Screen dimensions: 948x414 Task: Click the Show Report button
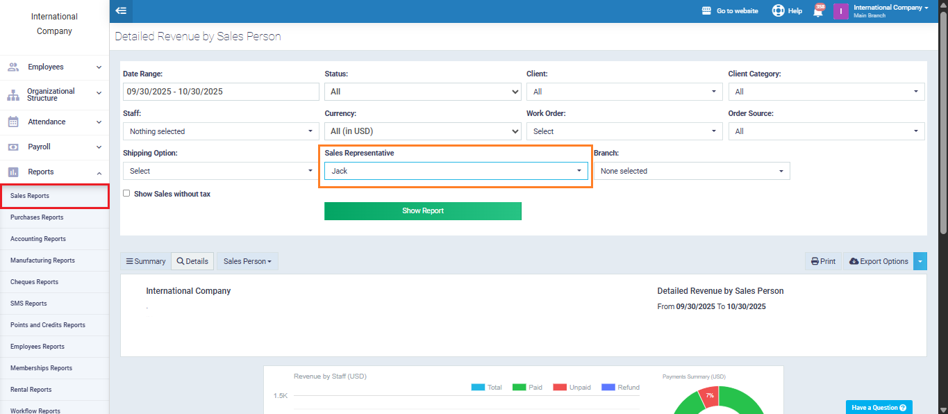422,211
